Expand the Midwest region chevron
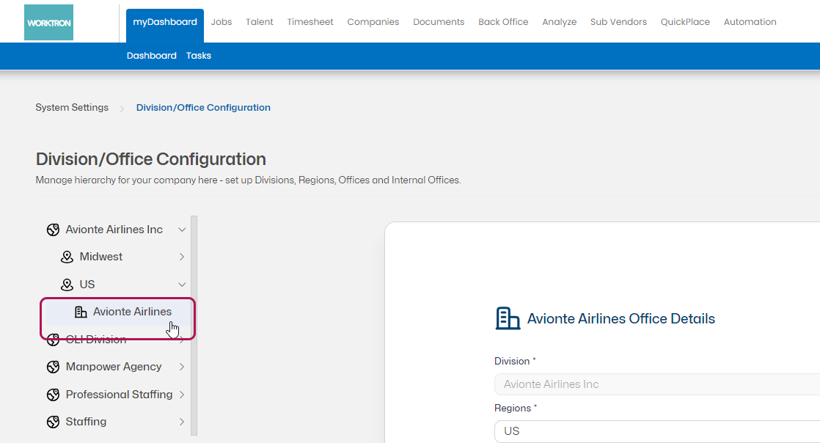 (x=182, y=257)
